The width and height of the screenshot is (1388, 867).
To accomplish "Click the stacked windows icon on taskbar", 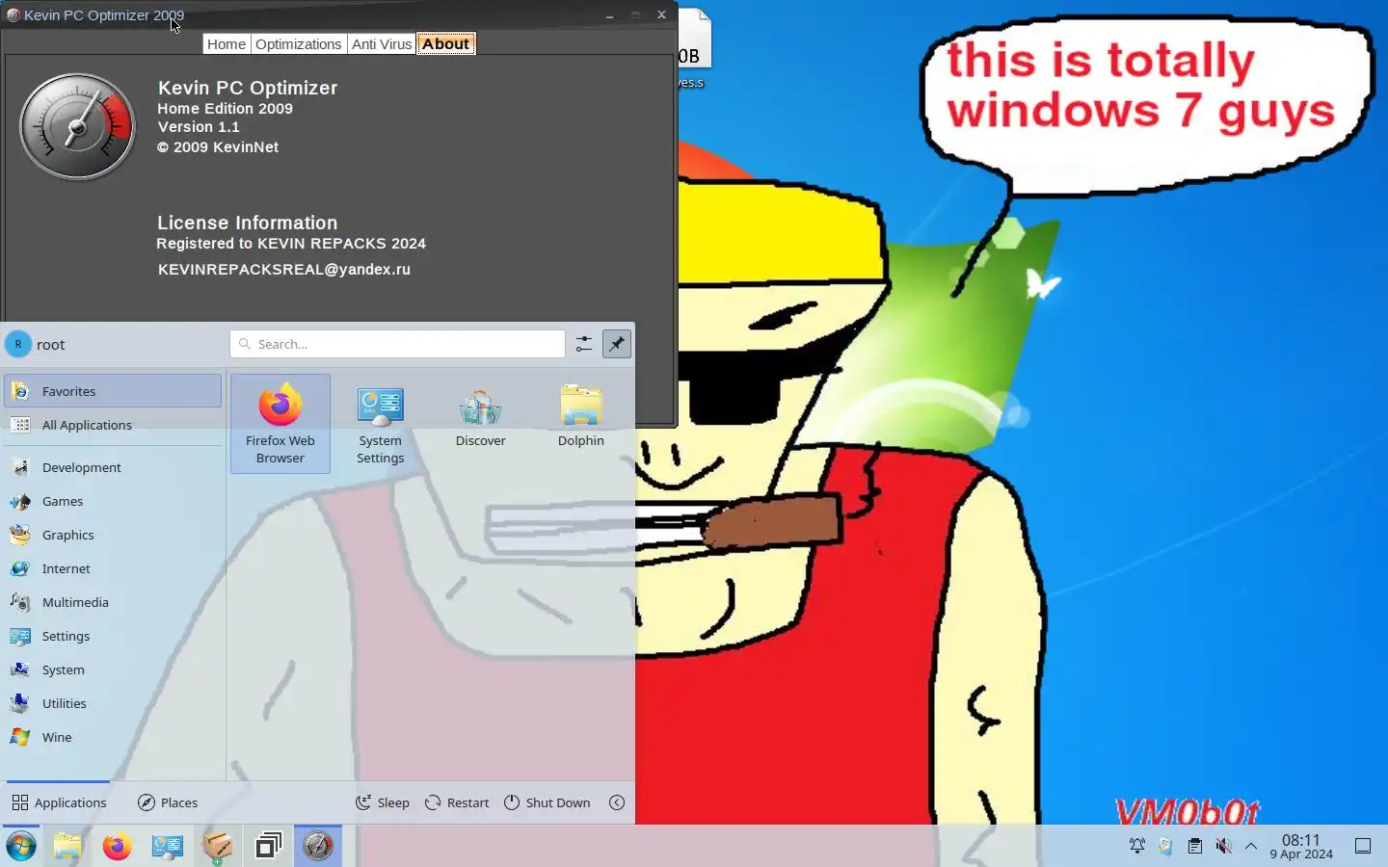I will pos(268,847).
